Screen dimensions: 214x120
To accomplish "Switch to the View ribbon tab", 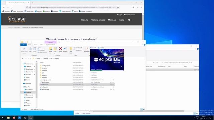I will (x=41, y=45).
